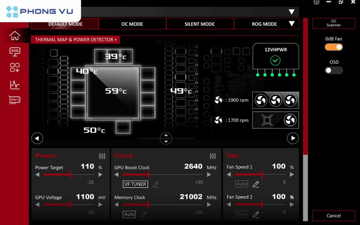This screenshot has height=225, width=360.
Task: Toggle Auto mode for Memory Clock
Action: (x=129, y=214)
